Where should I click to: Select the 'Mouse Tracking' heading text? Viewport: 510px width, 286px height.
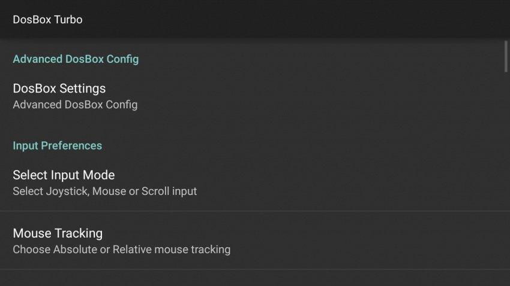click(x=58, y=233)
